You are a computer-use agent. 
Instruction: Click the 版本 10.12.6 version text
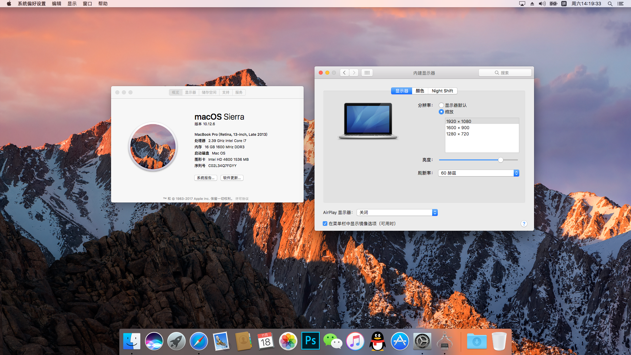205,124
